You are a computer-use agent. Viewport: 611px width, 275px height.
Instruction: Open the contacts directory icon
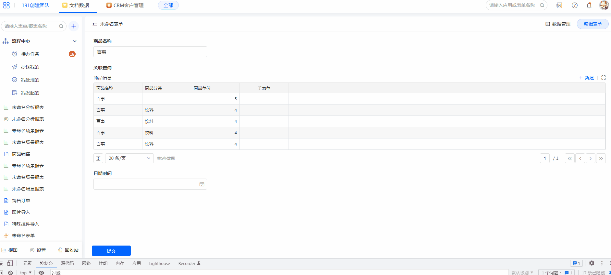point(559,5)
